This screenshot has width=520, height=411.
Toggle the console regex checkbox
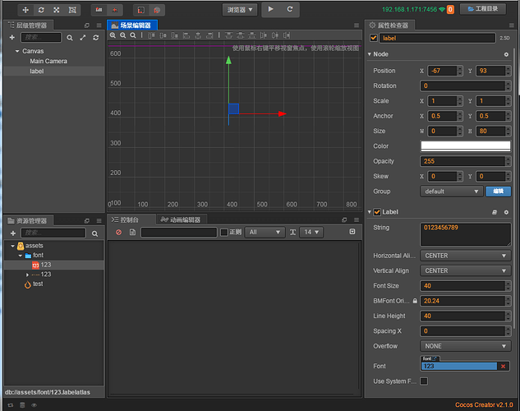coord(223,233)
